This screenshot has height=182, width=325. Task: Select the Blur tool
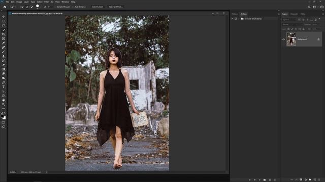click(4, 74)
